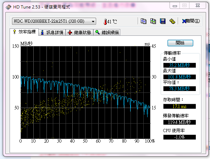Click the lightbulb icon on 效率指標 tab
The height and width of the screenshot is (159, 210).
click(15, 32)
